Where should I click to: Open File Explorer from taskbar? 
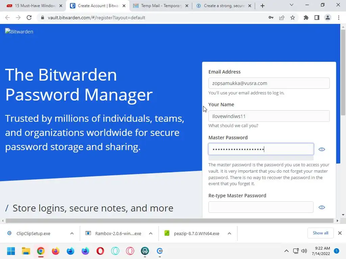(x=26, y=251)
